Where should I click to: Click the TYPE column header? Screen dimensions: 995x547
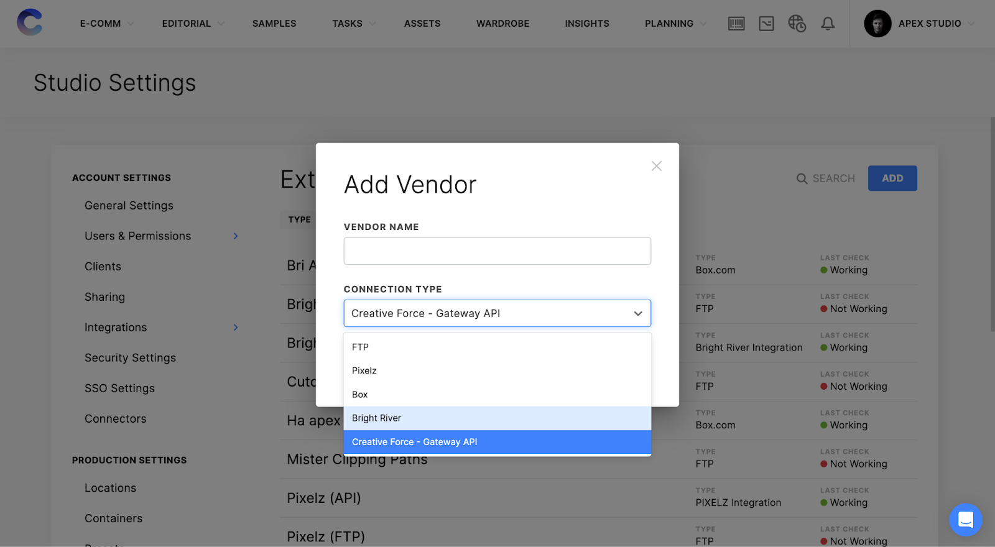pos(299,219)
